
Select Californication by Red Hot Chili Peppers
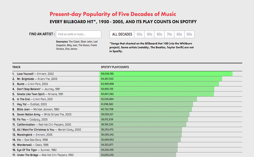tap(44, 125)
